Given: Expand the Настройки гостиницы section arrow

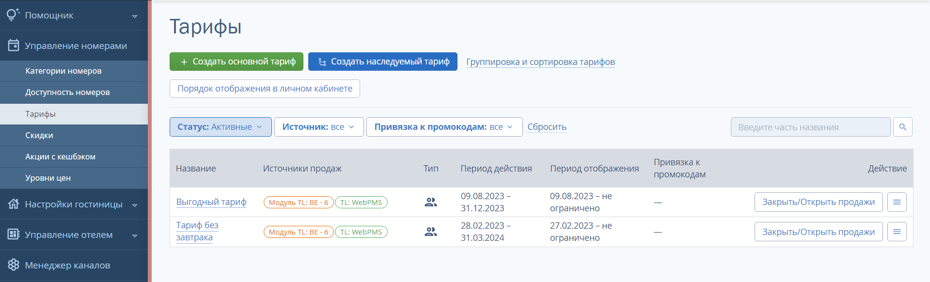Looking at the screenshot, I should [x=135, y=205].
